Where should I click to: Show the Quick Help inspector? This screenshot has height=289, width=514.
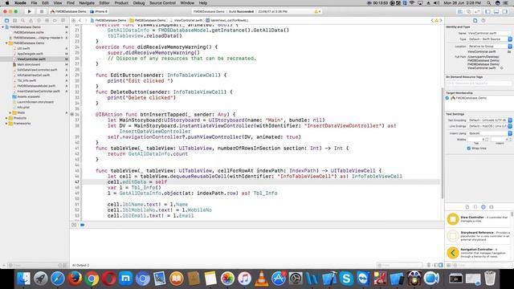483,20
